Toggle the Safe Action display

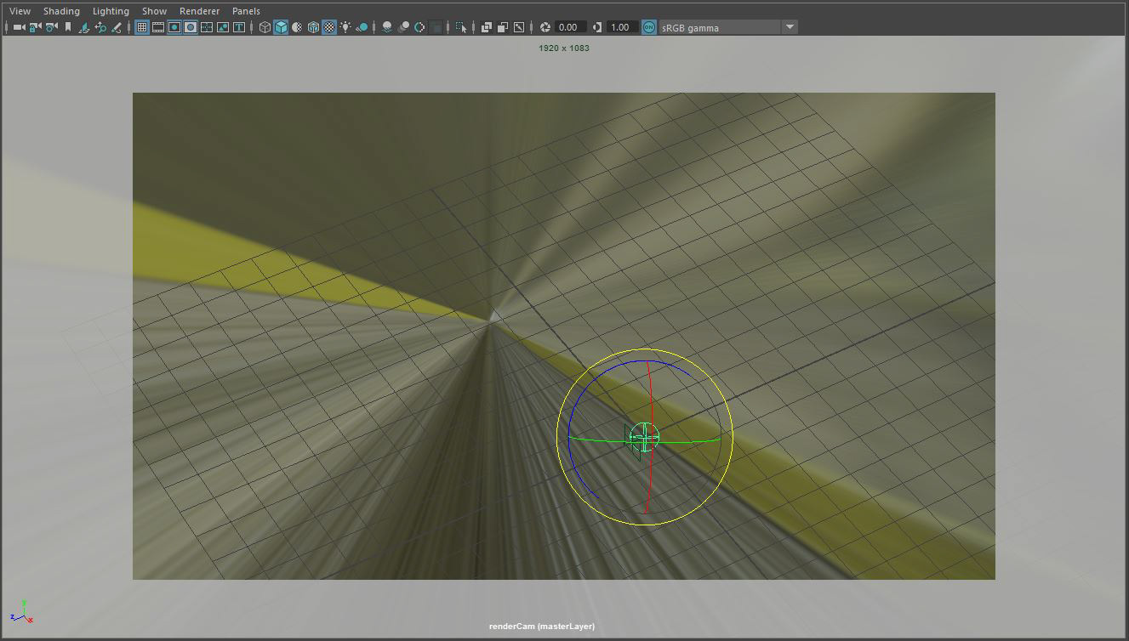(223, 27)
